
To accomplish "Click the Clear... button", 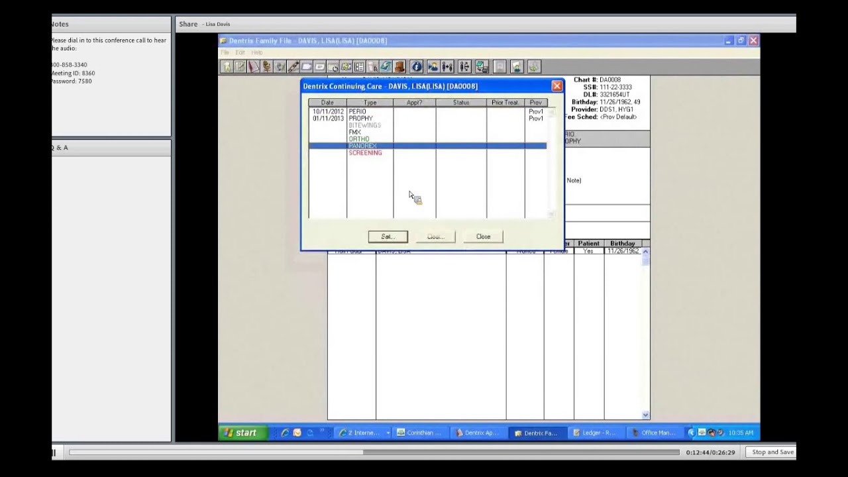I will tap(435, 237).
